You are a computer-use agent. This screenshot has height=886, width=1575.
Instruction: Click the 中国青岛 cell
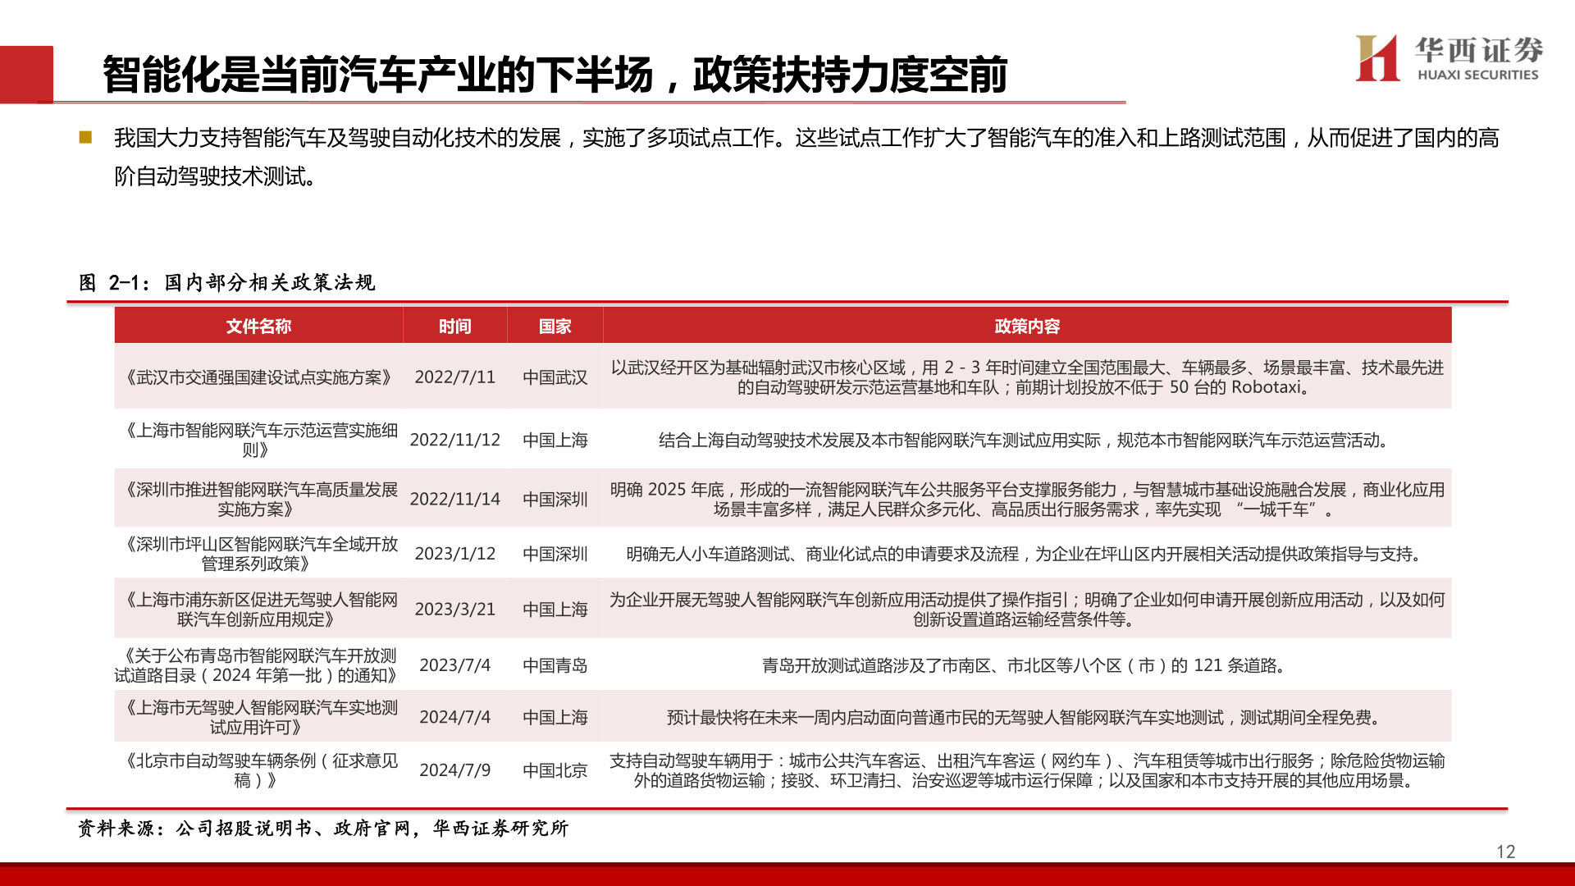coord(556,666)
